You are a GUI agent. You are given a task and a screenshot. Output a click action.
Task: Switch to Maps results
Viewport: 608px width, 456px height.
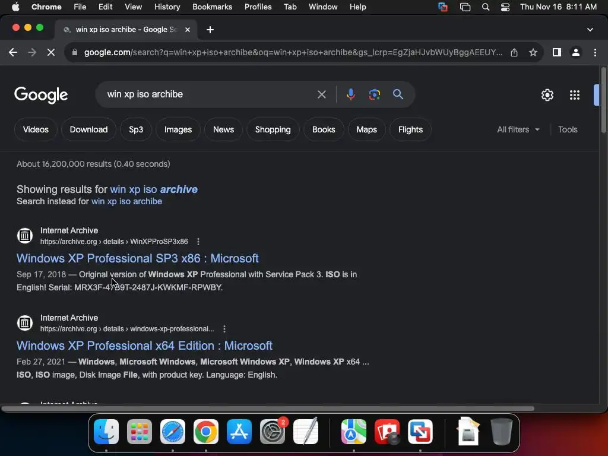point(367,129)
